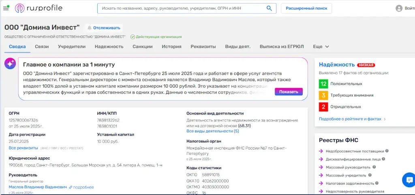Click the подробнее link near director
The height and width of the screenshot is (195, 415).
click(83, 187)
